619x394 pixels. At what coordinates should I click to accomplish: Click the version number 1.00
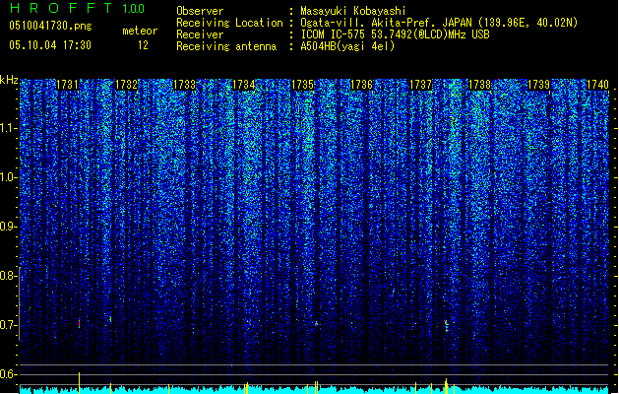[133, 9]
